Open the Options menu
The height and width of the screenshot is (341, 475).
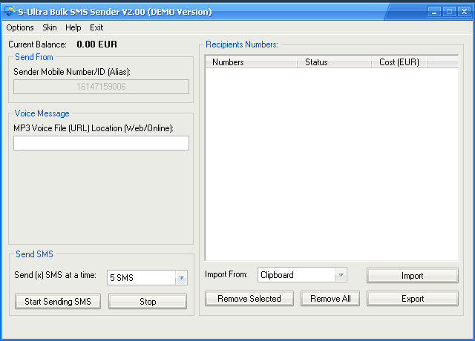(20, 27)
